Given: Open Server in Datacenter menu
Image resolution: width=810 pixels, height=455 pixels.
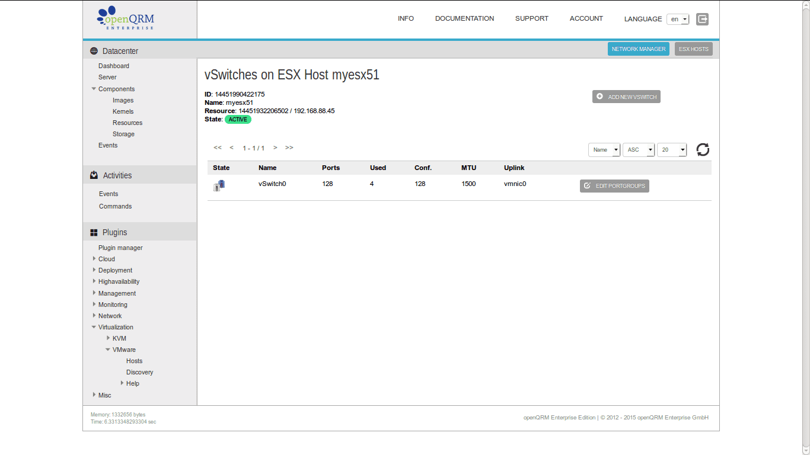Looking at the screenshot, I should pyautogui.click(x=107, y=77).
